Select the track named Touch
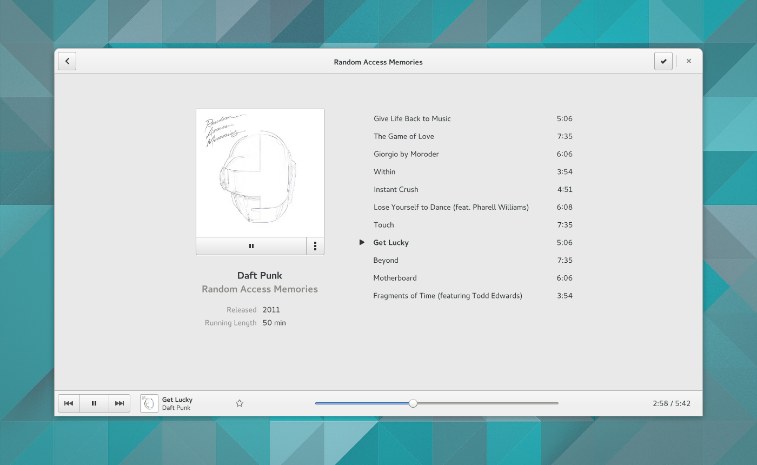Viewport: 757px width, 465px height. 384,225
